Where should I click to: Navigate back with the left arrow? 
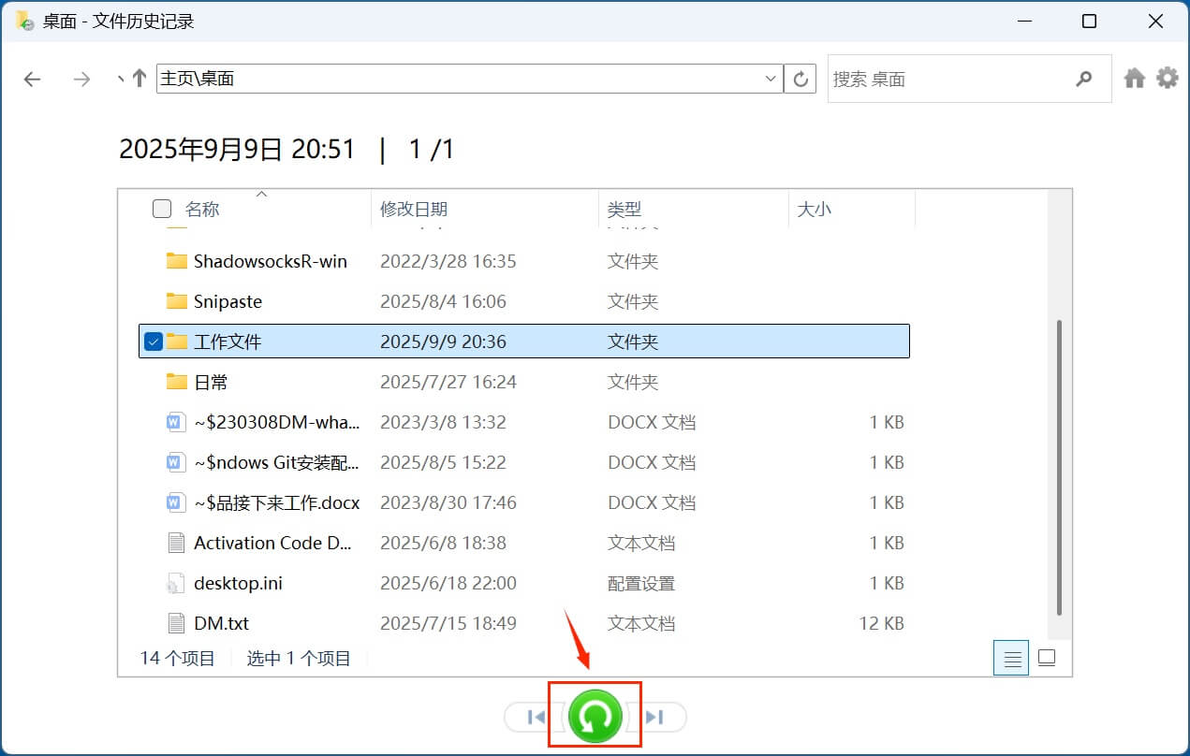tap(33, 80)
